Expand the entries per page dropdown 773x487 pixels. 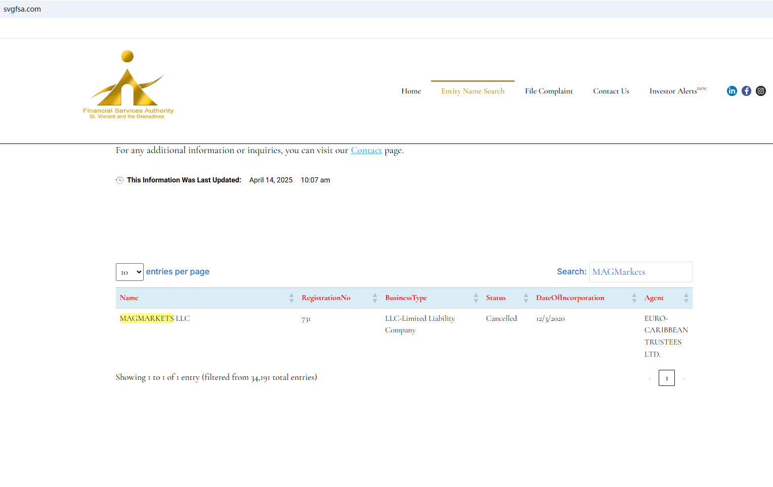pos(130,272)
